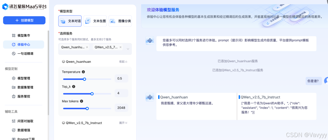The width and height of the screenshot is (328, 140).
Task: Open 数据集管理 in the sidebar
Action: point(24,87)
